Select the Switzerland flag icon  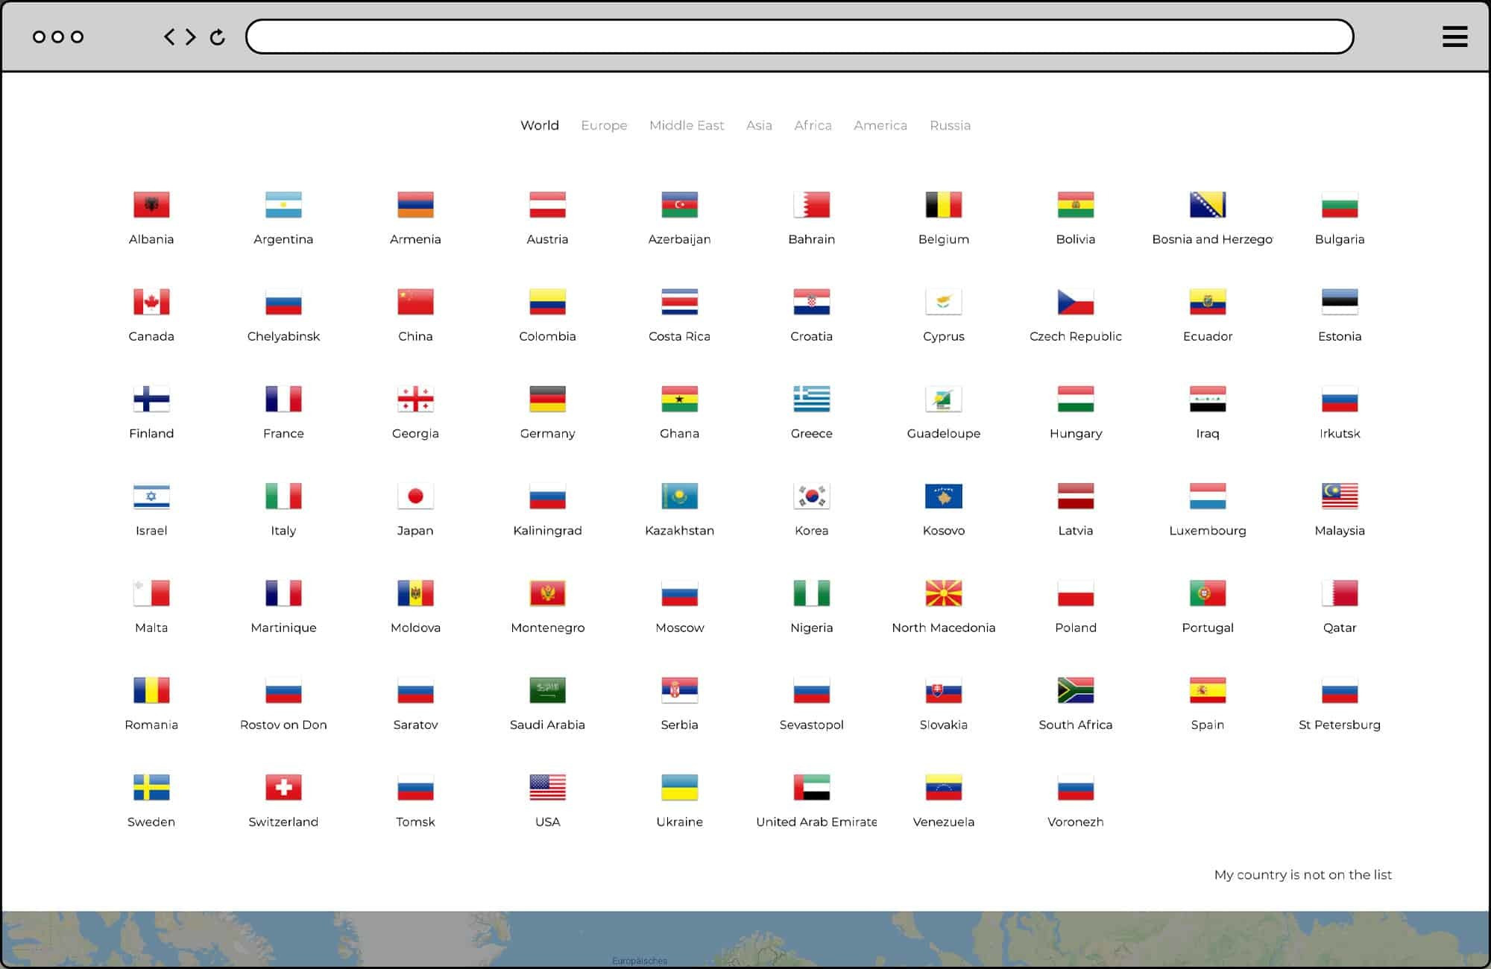[x=283, y=788]
